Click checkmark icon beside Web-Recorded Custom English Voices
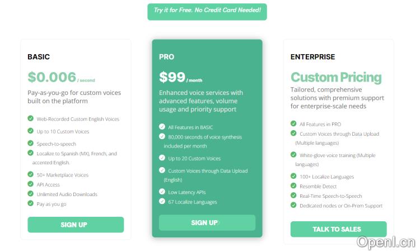The image size is (420, 252). tap(30, 118)
